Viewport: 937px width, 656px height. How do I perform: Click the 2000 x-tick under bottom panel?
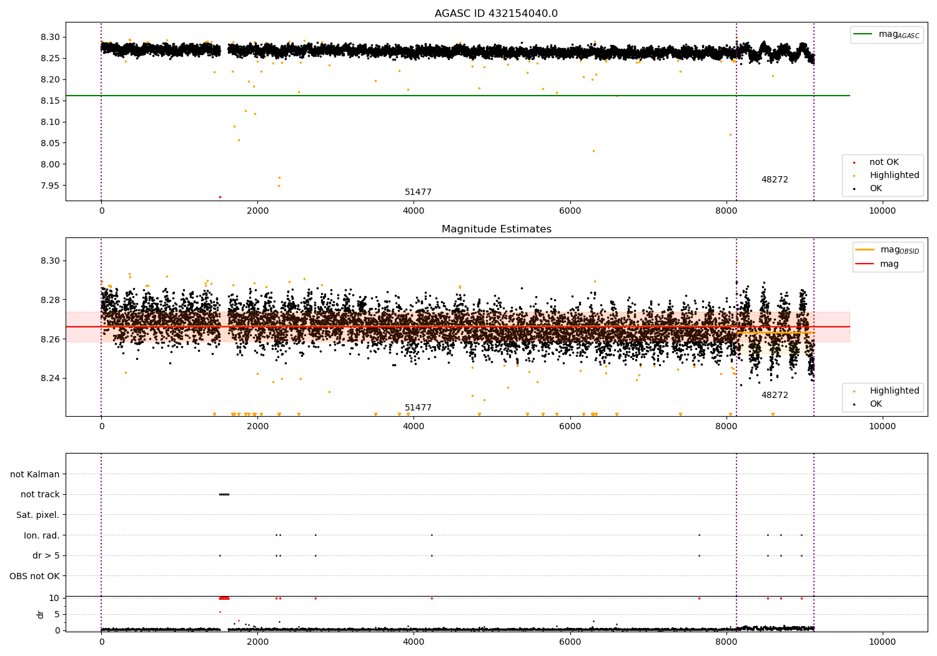pyautogui.click(x=257, y=642)
